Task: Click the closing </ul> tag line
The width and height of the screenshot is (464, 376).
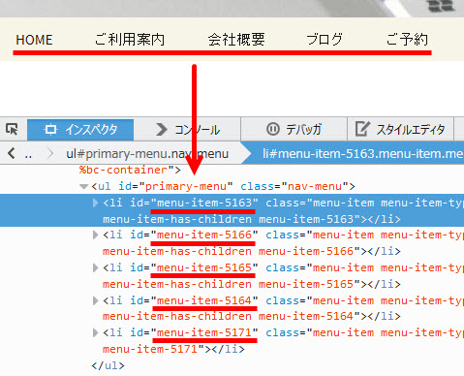Action: [x=108, y=365]
